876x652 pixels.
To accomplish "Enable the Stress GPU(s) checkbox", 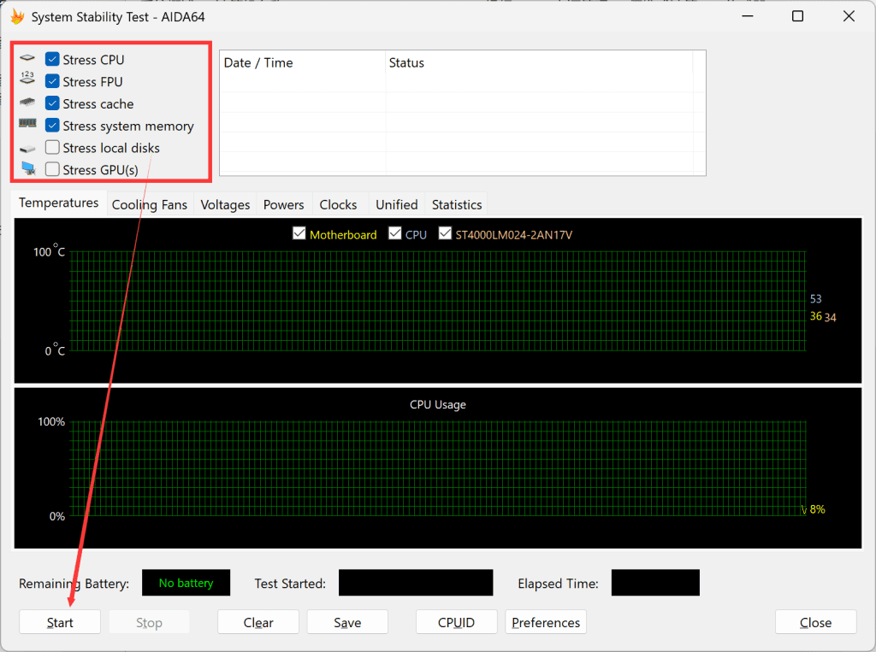I will [52, 168].
